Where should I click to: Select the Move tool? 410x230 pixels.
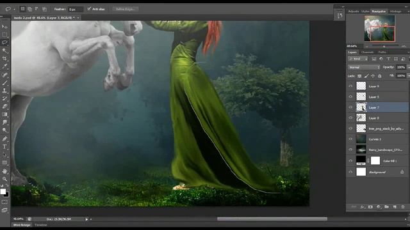(4, 27)
